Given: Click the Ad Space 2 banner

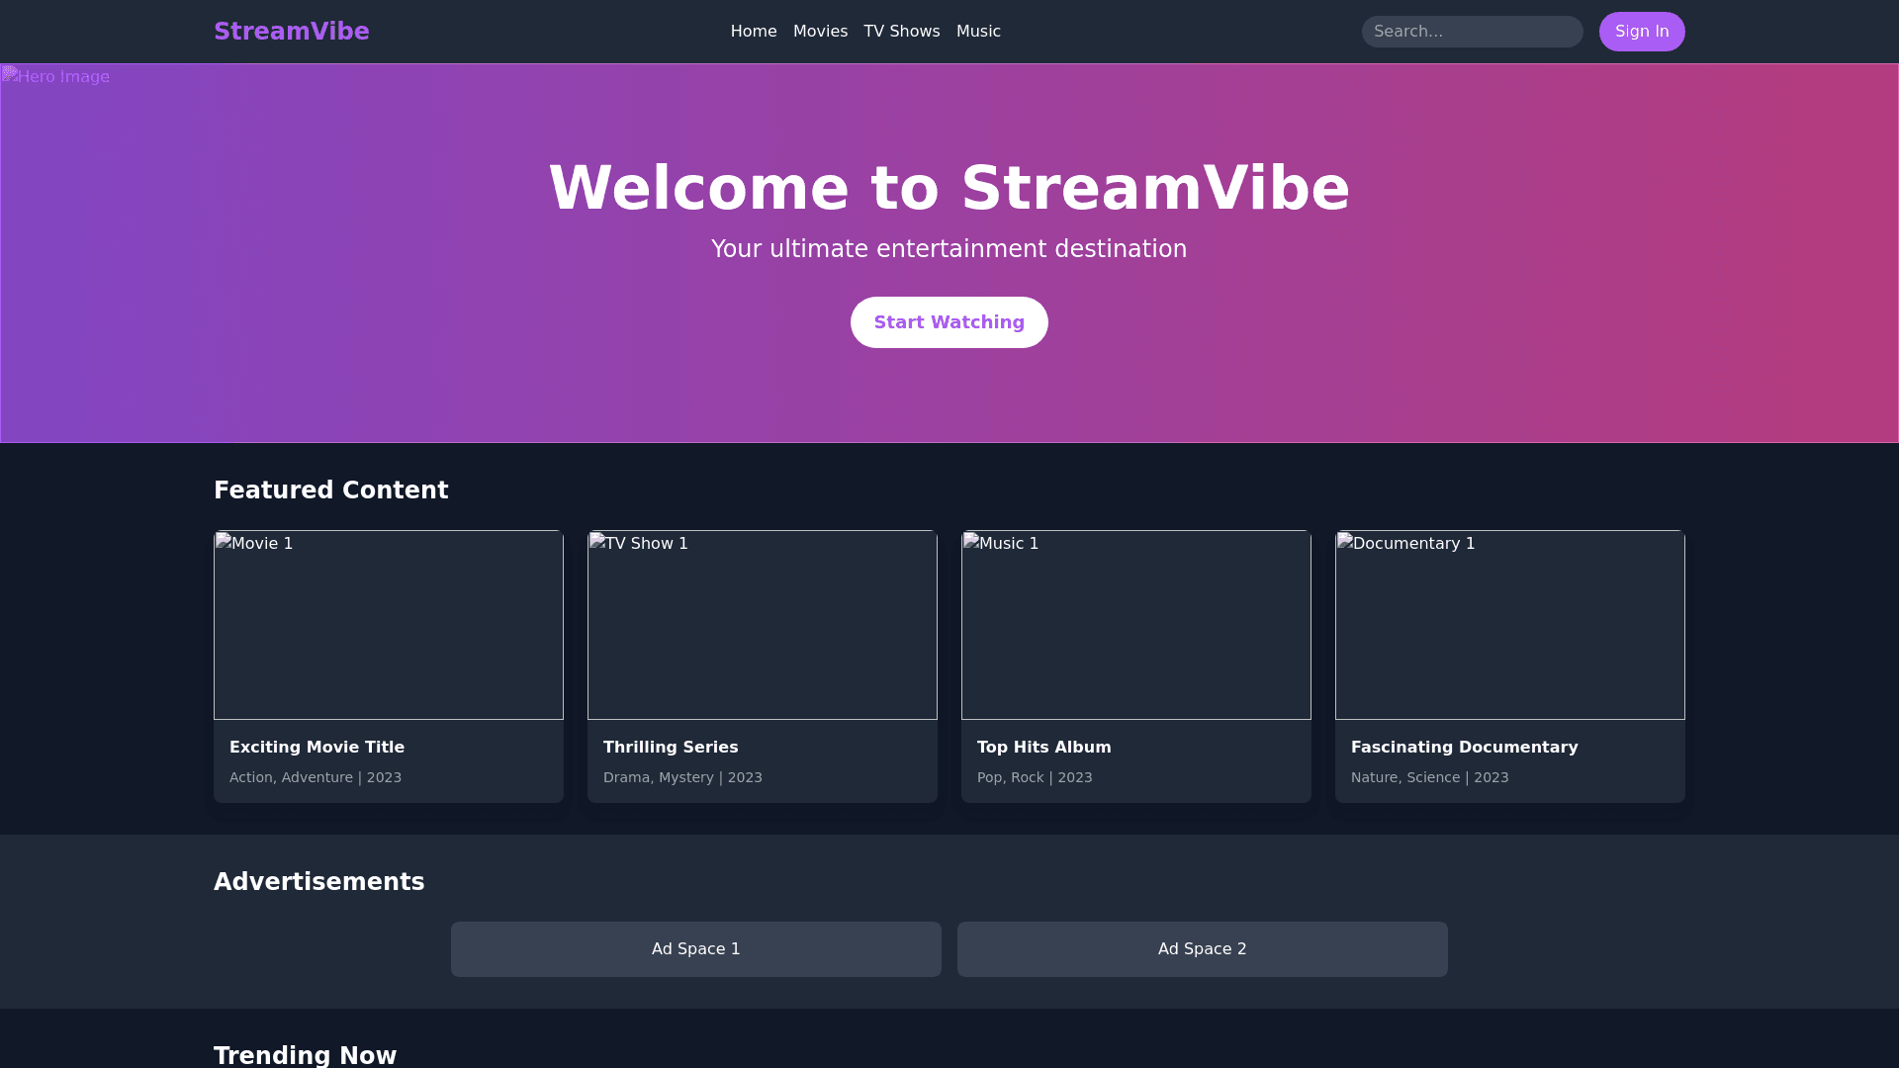Looking at the screenshot, I should (1202, 949).
